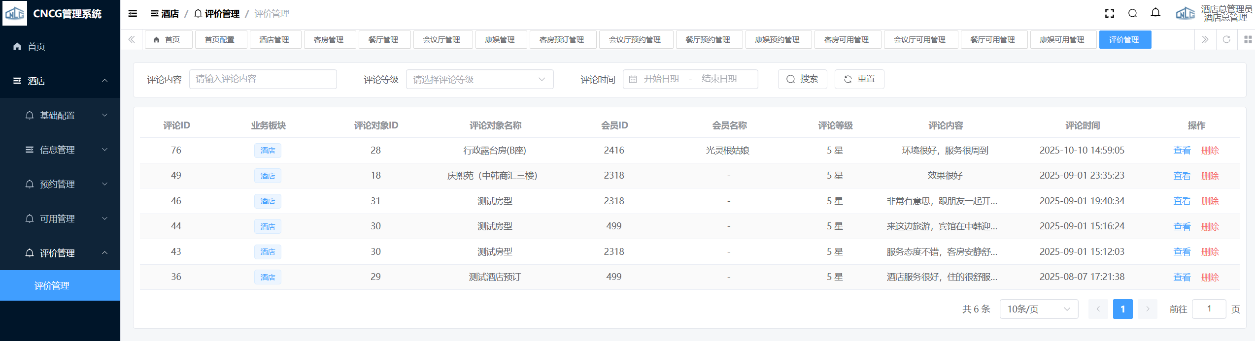This screenshot has width=1255, height=341.
Task: Toggle fullscreen mode icon
Action: (x=1110, y=13)
